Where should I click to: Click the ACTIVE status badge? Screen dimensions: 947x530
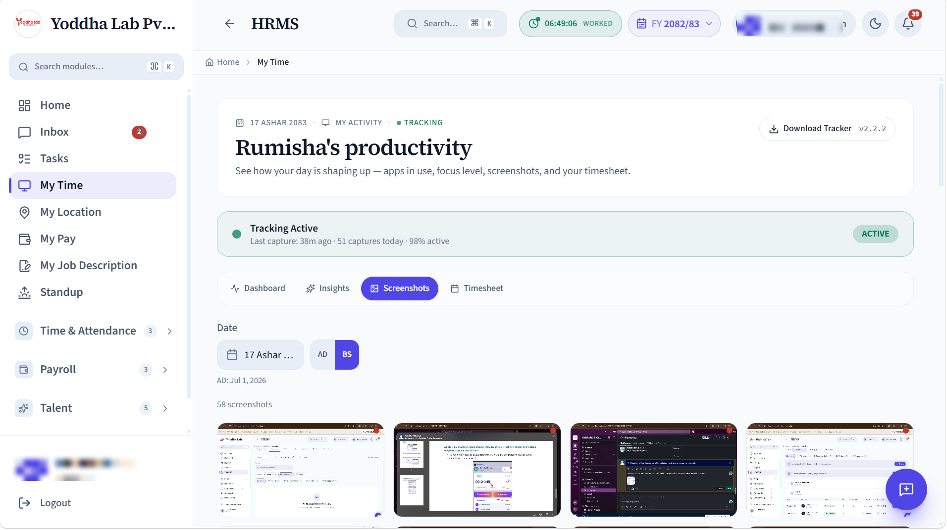click(875, 234)
